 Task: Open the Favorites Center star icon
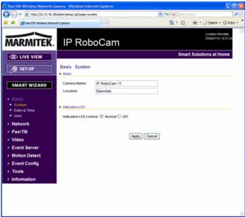coord(6,23)
